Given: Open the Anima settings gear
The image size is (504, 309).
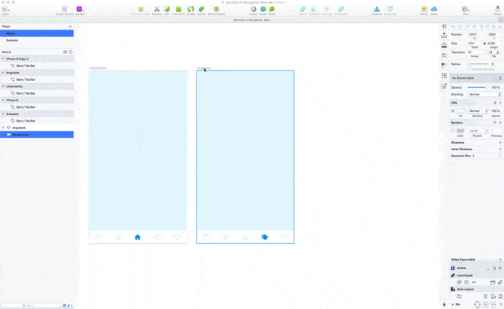Looking at the screenshot, I should (x=500, y=268).
